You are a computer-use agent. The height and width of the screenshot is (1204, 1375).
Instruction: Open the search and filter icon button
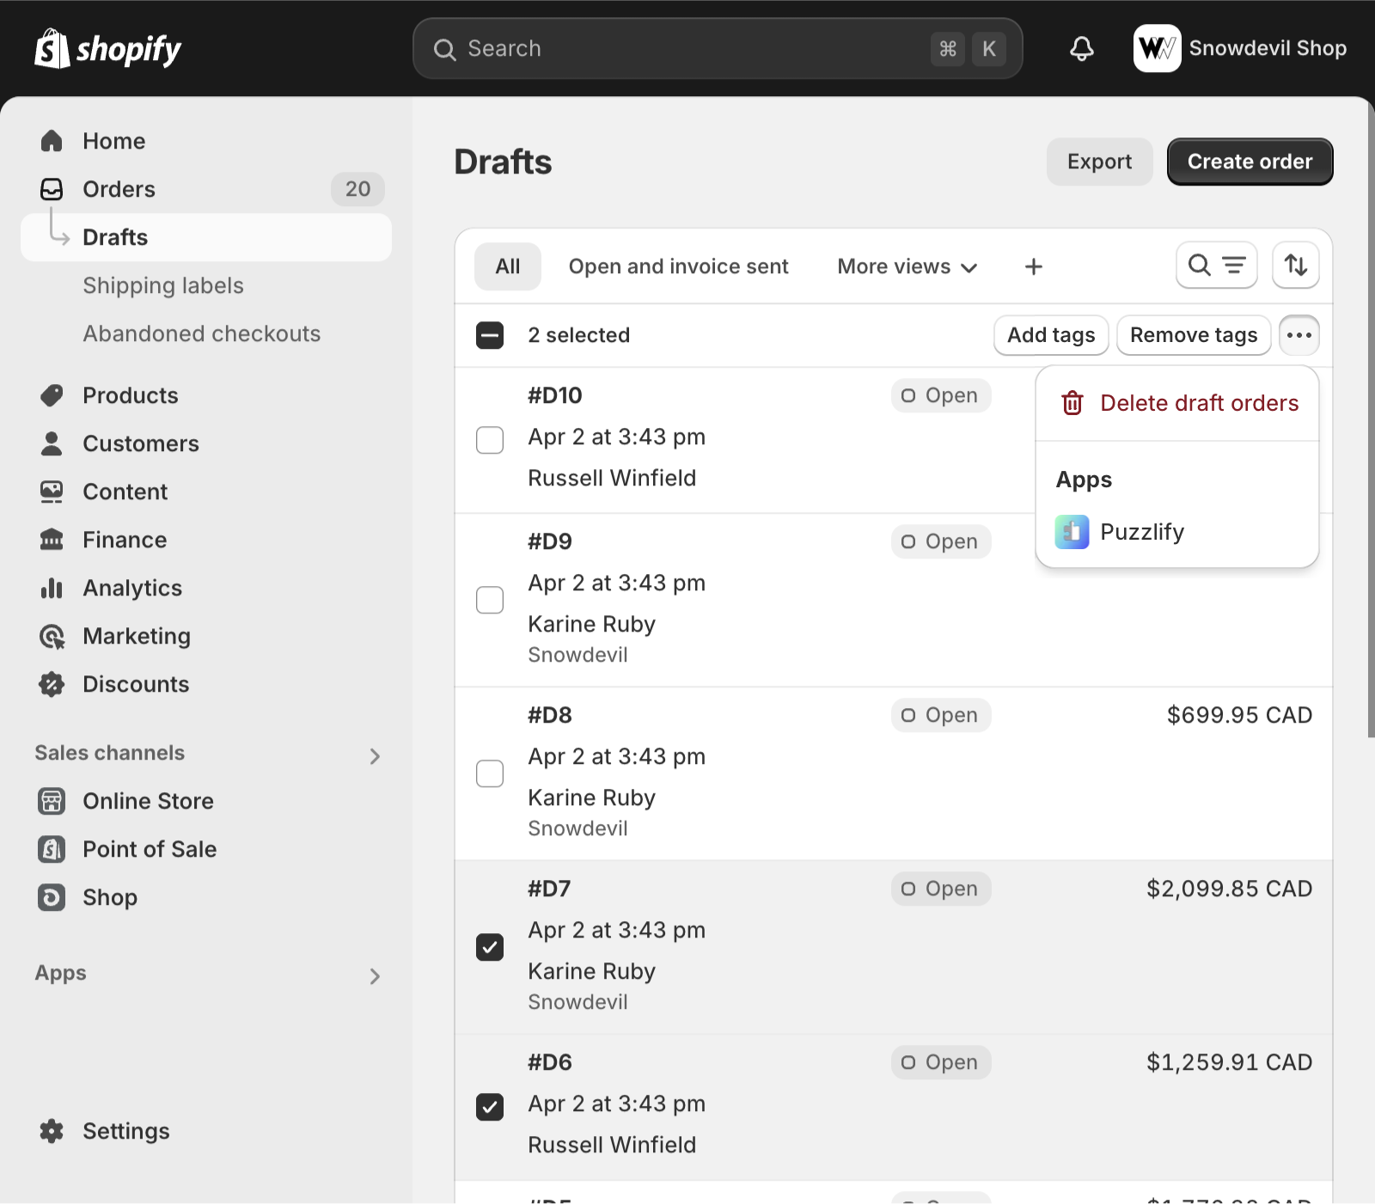coord(1216,266)
